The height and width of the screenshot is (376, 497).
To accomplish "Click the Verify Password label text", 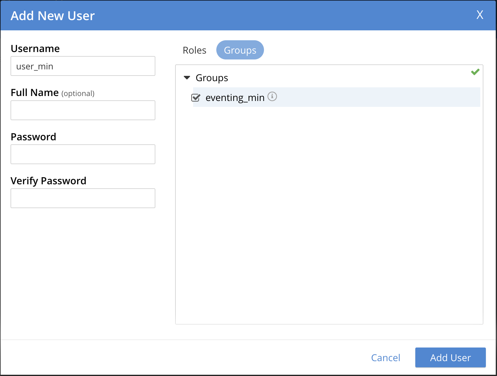I will [48, 181].
